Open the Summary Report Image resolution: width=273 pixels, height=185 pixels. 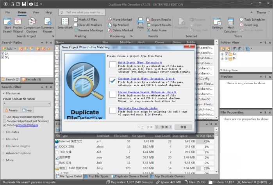[47, 25]
